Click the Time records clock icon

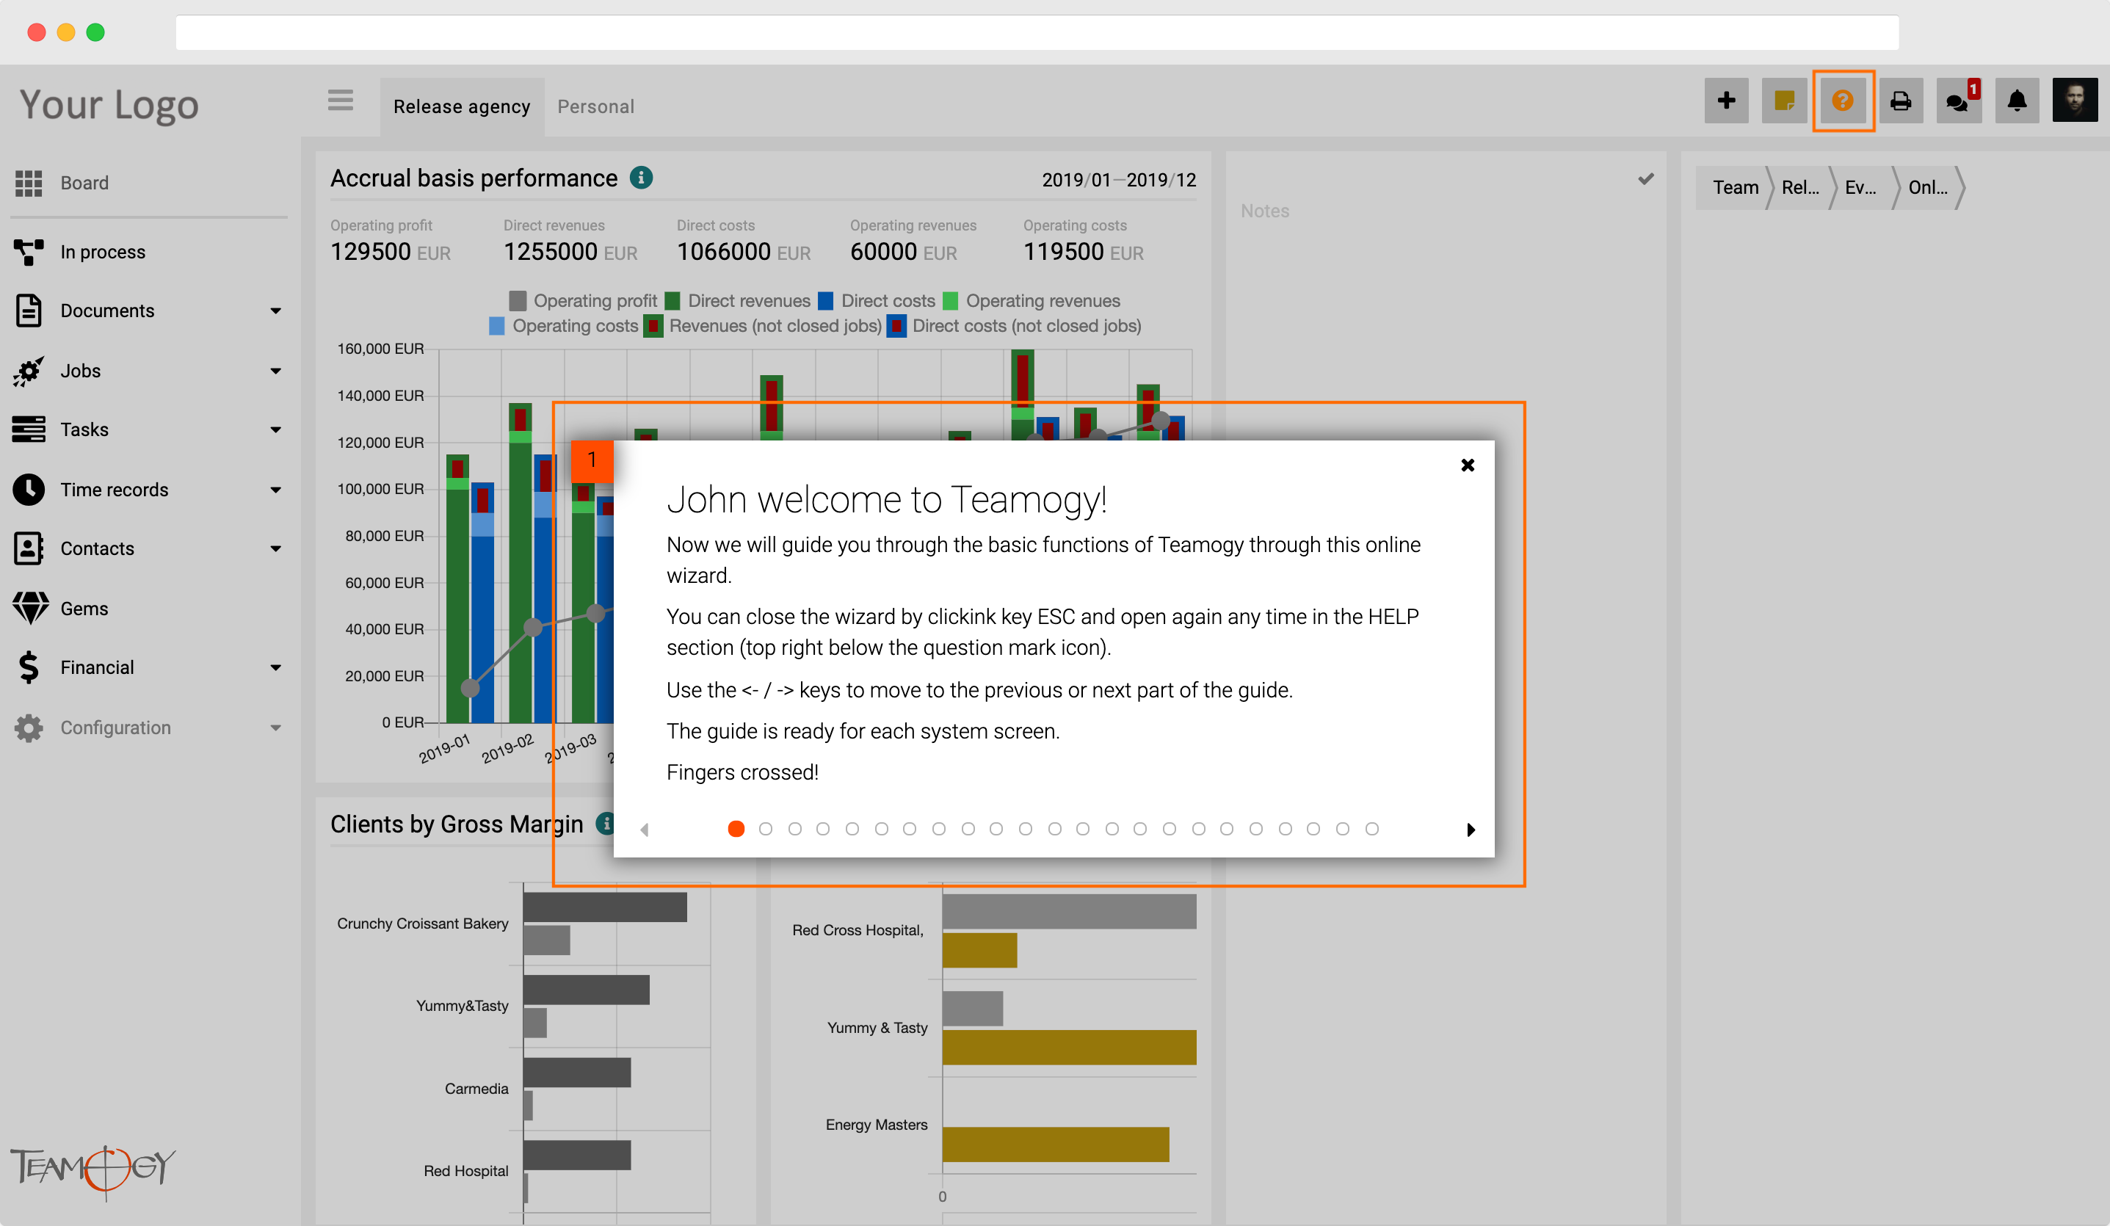pos(29,489)
